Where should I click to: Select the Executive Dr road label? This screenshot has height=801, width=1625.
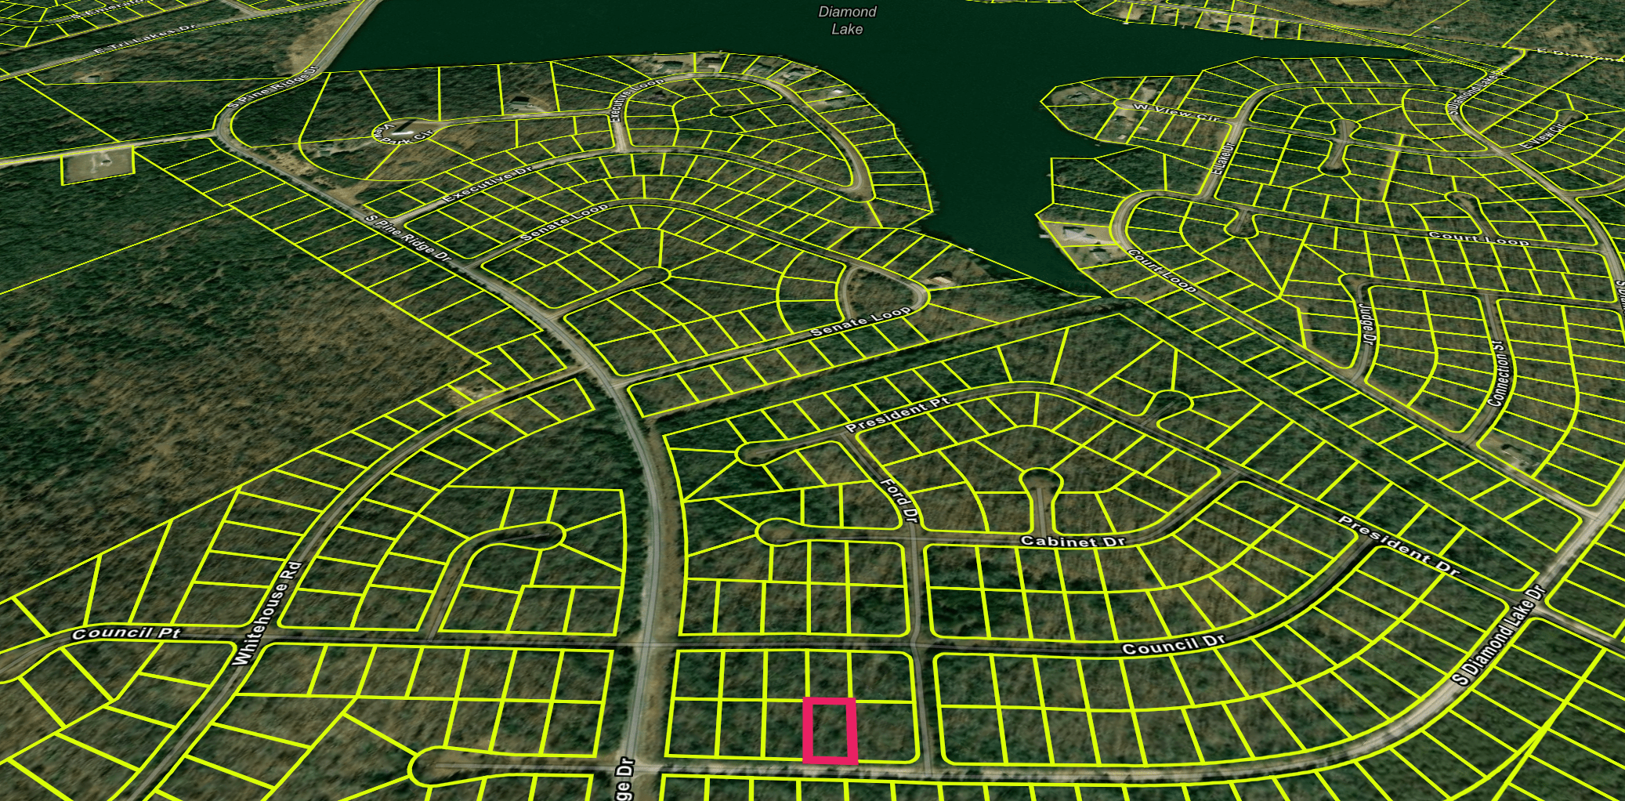click(x=487, y=184)
